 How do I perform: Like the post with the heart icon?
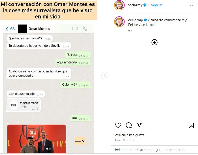click(x=118, y=125)
